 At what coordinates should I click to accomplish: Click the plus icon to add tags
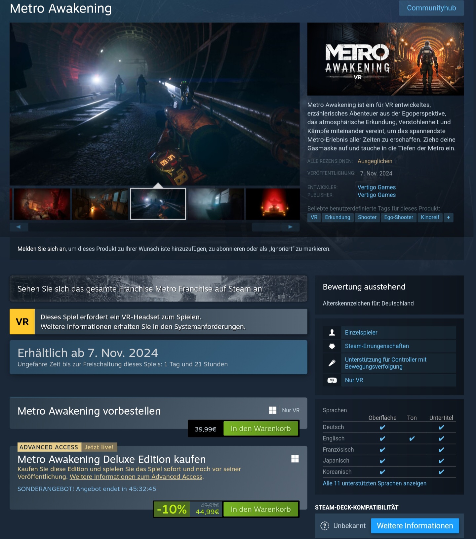pos(449,217)
